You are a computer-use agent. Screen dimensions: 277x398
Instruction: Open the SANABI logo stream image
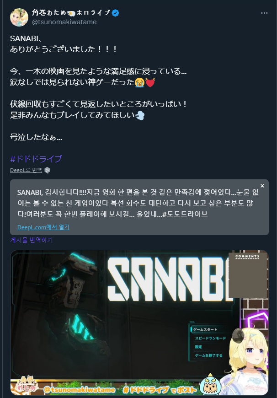pos(139,323)
